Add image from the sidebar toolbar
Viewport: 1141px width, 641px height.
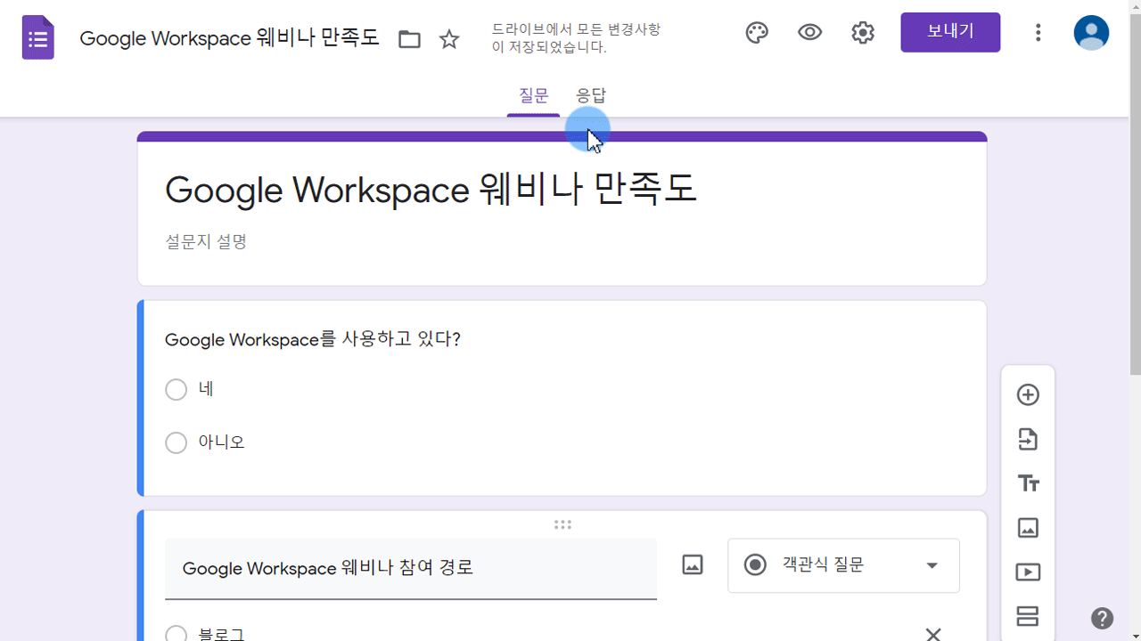tap(1028, 528)
